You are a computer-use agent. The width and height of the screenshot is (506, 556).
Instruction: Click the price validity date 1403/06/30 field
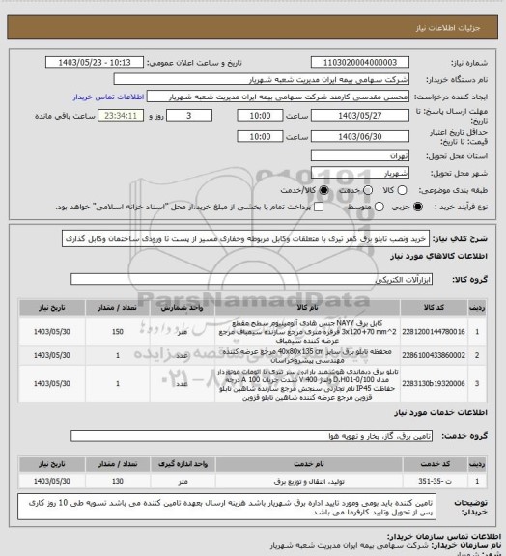click(360, 136)
